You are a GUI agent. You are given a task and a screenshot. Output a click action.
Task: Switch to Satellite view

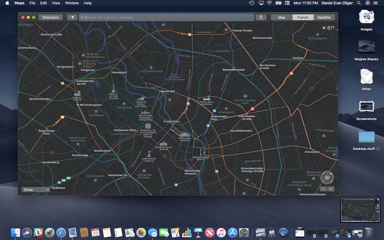pos(324,17)
